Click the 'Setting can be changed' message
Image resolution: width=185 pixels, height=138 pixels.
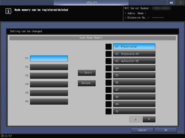[x=26, y=31]
